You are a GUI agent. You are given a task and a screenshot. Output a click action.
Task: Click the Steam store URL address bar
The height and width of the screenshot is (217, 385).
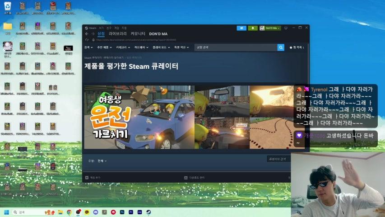pyautogui.click(x=136, y=40)
